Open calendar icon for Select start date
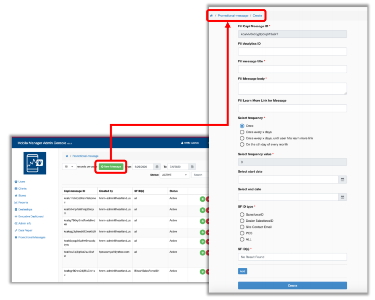 tap(342, 180)
